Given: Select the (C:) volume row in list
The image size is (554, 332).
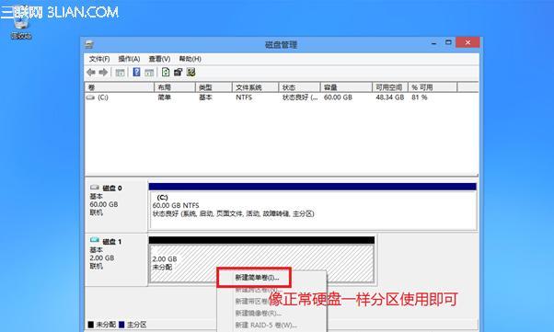Looking at the screenshot, I should pos(282,97).
